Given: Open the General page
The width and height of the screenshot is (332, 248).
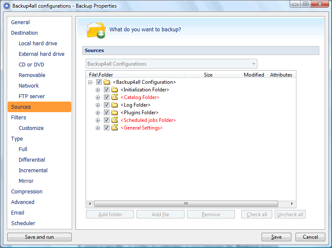Looking at the screenshot, I should pos(20,22).
